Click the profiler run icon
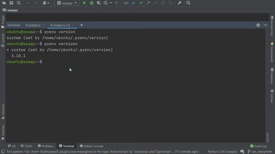 pyautogui.click(x=106, y=3)
